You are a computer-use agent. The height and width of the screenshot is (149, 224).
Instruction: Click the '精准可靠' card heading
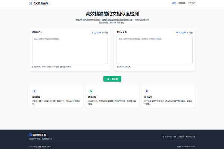92,97
